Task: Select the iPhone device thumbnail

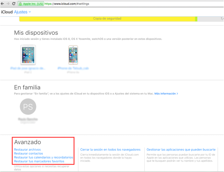Action: 73,55
